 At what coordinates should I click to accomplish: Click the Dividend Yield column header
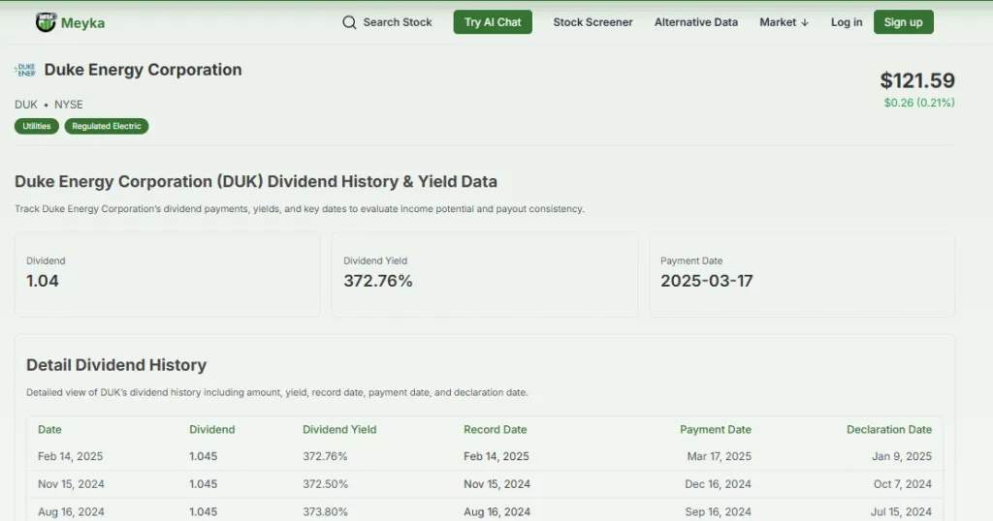pyautogui.click(x=339, y=429)
